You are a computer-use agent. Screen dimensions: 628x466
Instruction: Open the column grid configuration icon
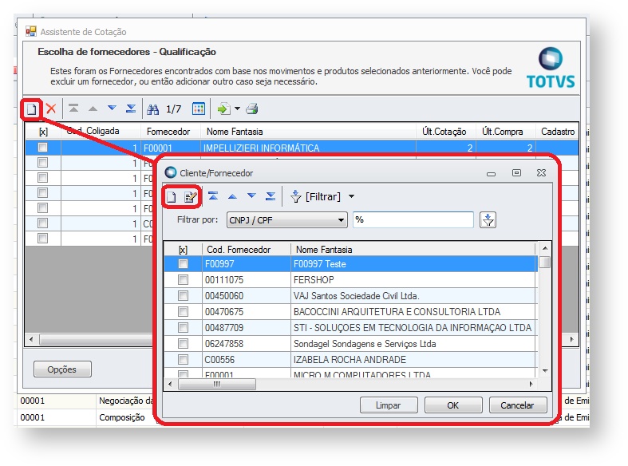(x=199, y=109)
